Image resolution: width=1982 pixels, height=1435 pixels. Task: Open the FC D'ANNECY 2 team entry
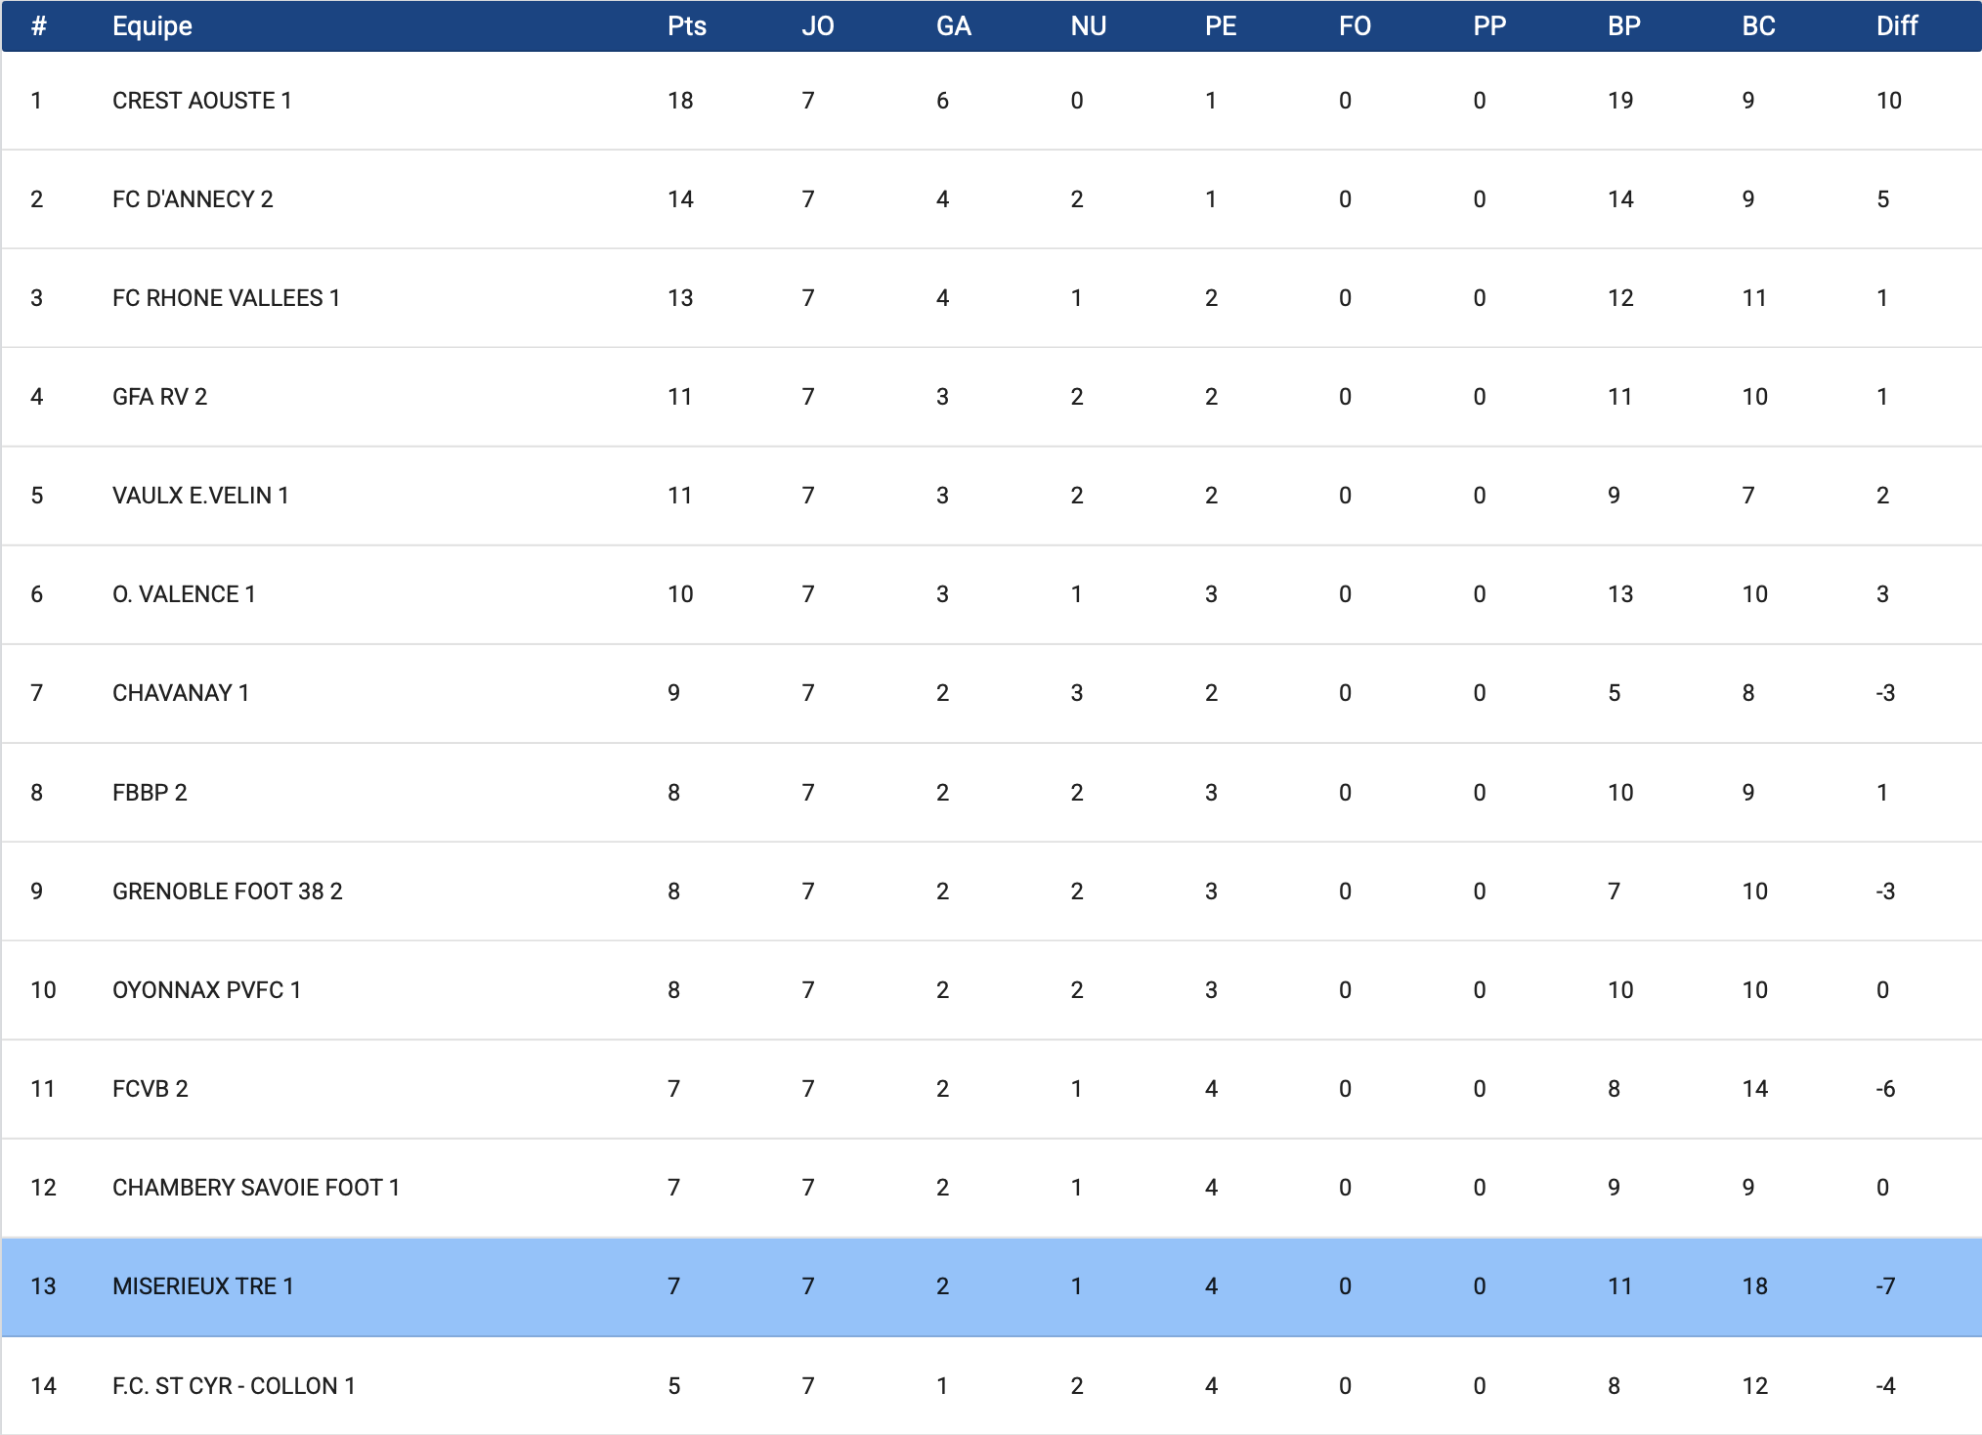[x=193, y=199]
